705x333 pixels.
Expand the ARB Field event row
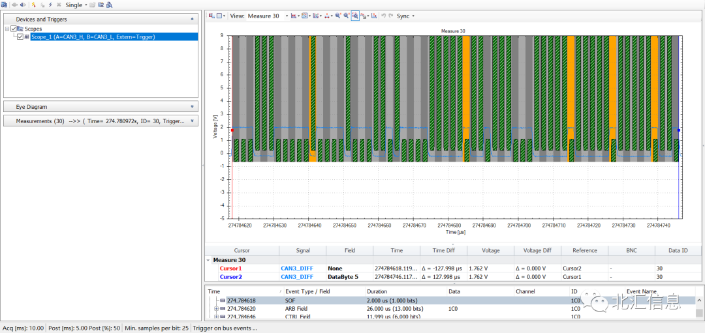tap(216, 309)
